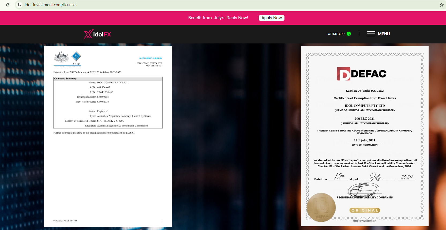Image resolution: width=446 pixels, height=230 pixels.
Task: Click the Next Review Date '02/03/2024'
Action: tap(103, 102)
